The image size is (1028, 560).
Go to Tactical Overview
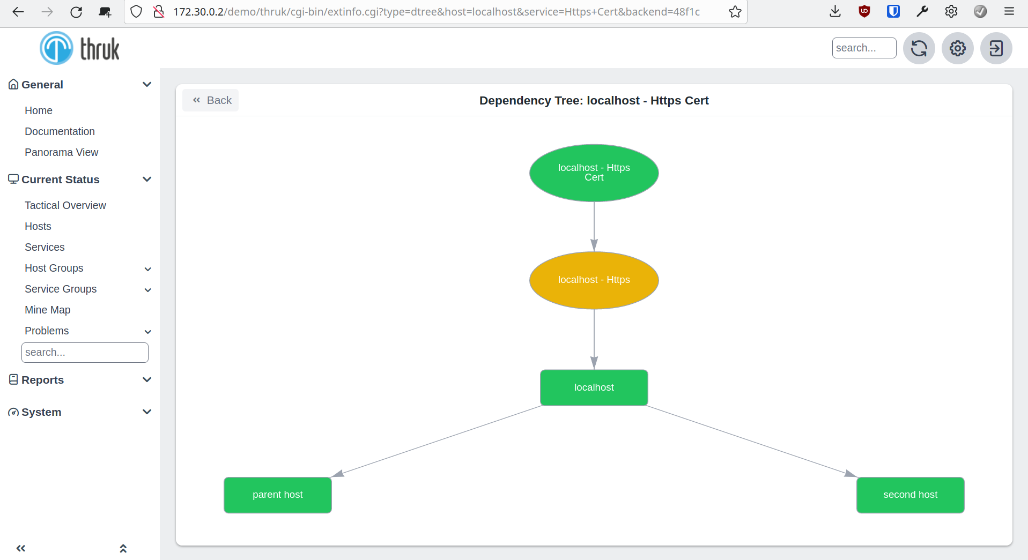pyautogui.click(x=65, y=205)
